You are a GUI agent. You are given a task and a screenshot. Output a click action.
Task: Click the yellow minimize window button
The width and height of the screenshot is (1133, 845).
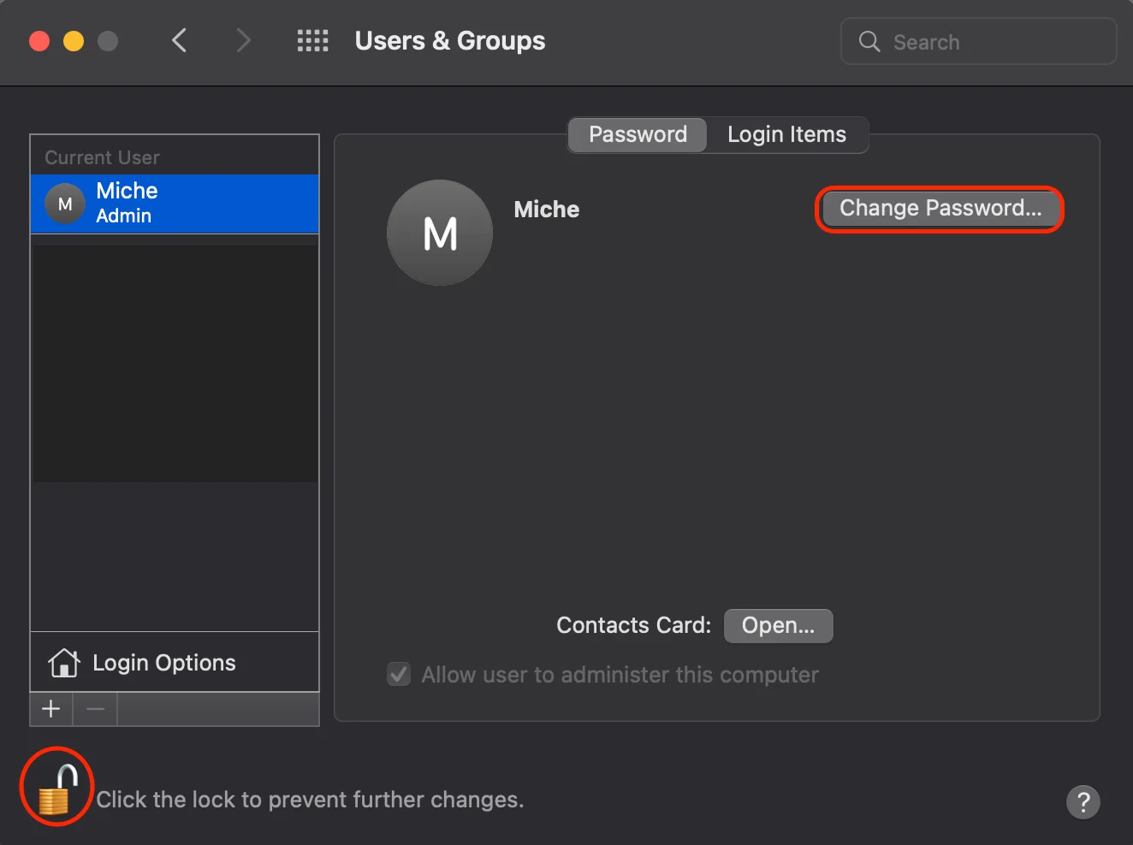(x=73, y=40)
